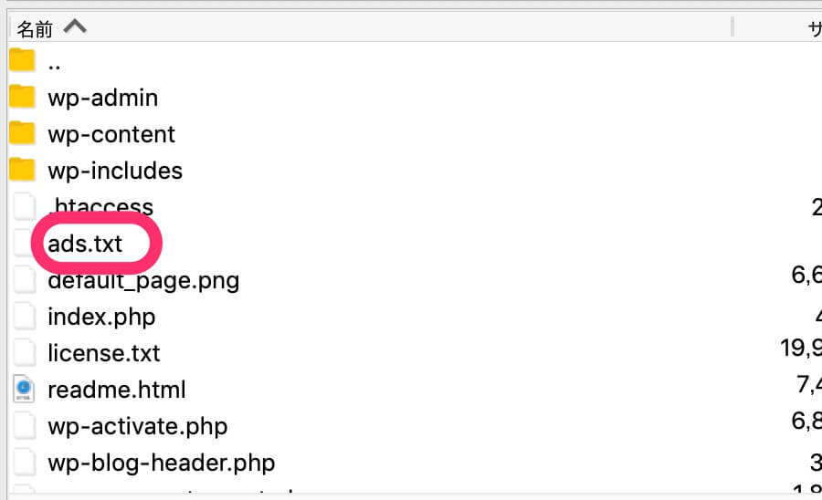The image size is (822, 500).
Task: Sort files by the size column header
Action: pos(813,28)
